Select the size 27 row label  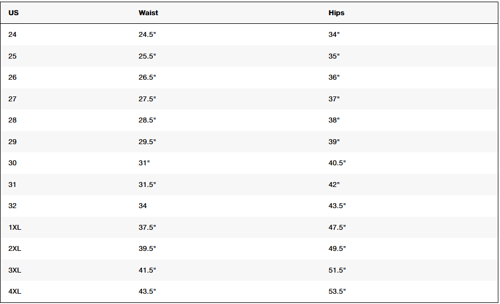(x=12, y=99)
